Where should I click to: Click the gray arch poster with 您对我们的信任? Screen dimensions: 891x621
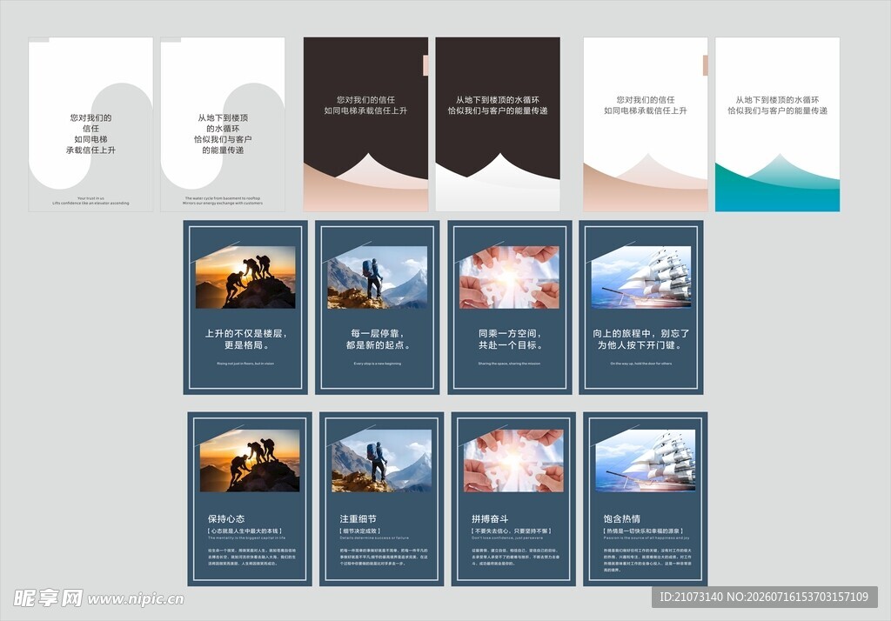click(x=90, y=124)
